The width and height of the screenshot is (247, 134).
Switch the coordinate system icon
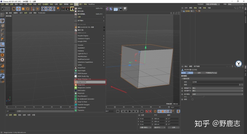click(58, 9)
